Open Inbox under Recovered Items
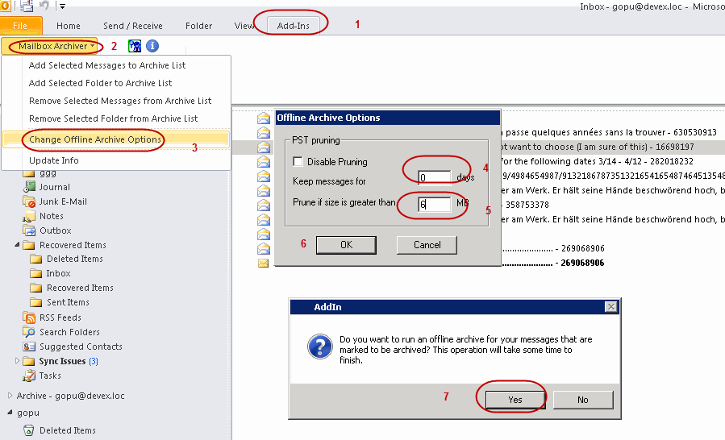The width and height of the screenshot is (725, 440). point(58,274)
